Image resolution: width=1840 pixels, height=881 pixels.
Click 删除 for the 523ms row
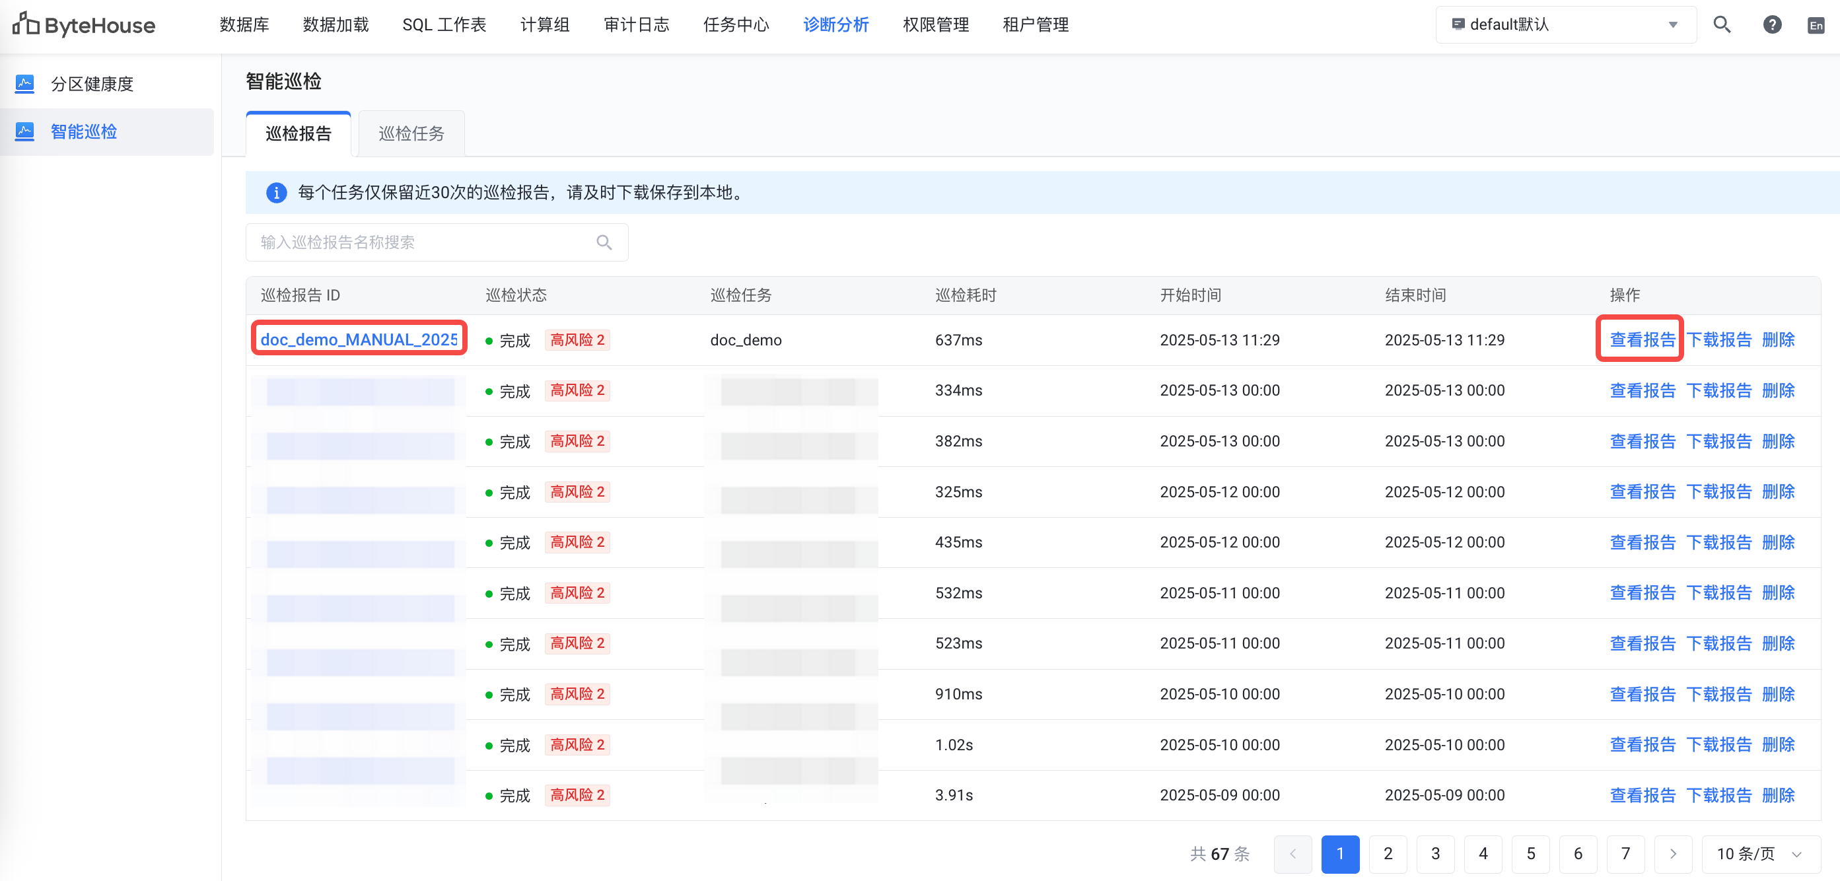(x=1778, y=643)
